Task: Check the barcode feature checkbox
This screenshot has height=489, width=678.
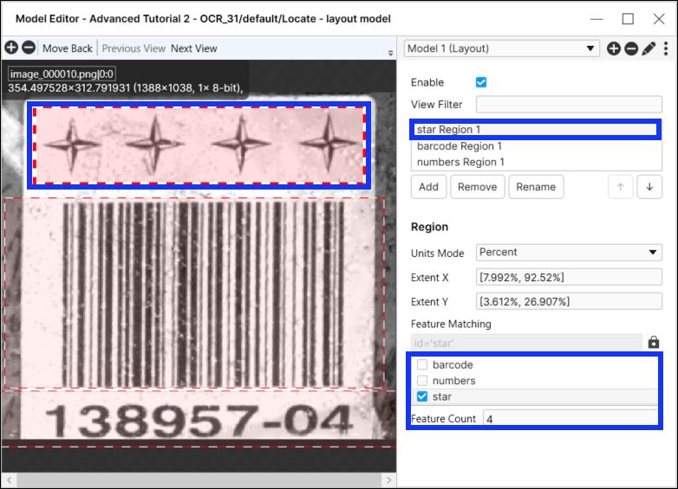Action: pyautogui.click(x=422, y=365)
